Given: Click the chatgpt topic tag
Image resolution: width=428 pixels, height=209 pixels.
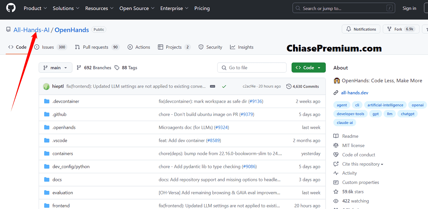Looking at the screenshot, I should click(x=408, y=114).
